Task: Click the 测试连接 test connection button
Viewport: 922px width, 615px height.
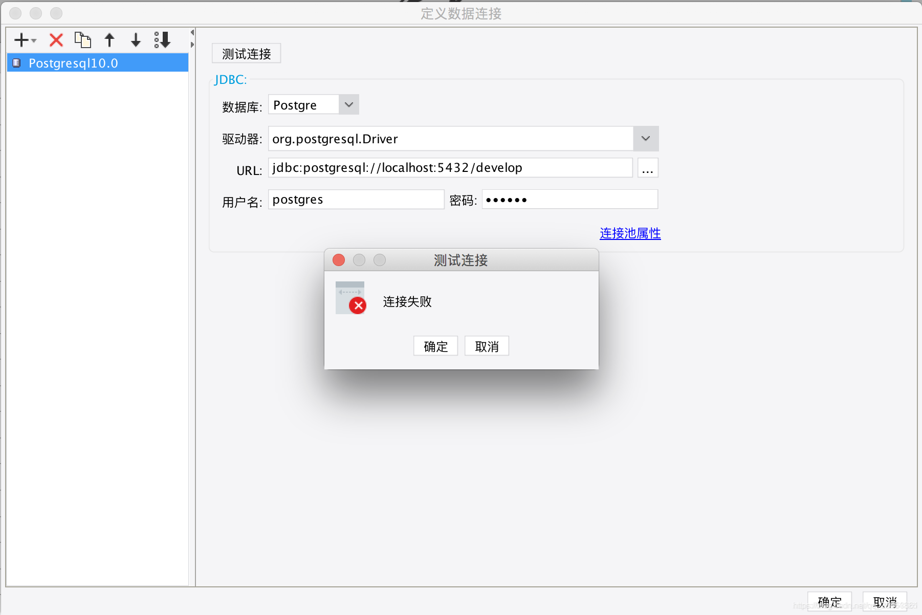Action: point(246,53)
